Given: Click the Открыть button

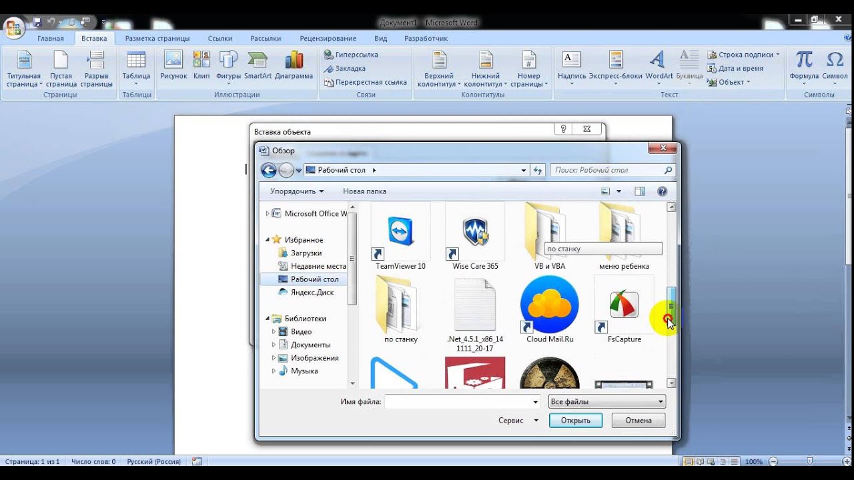Looking at the screenshot, I should (x=576, y=421).
